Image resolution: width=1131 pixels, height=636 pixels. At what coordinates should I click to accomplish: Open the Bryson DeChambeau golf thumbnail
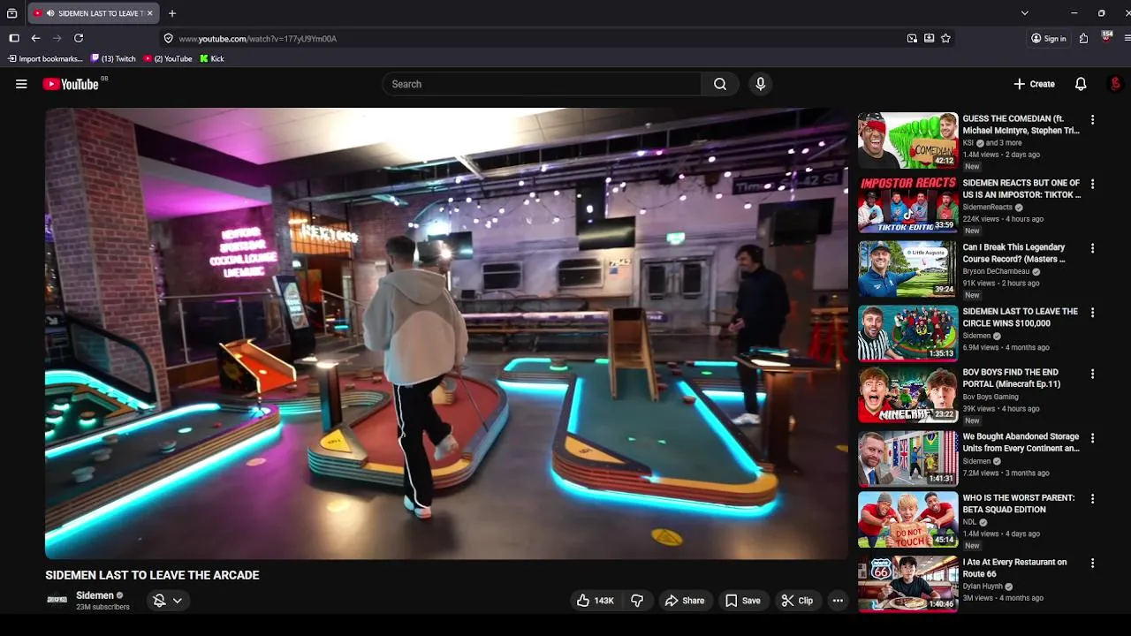(x=907, y=269)
